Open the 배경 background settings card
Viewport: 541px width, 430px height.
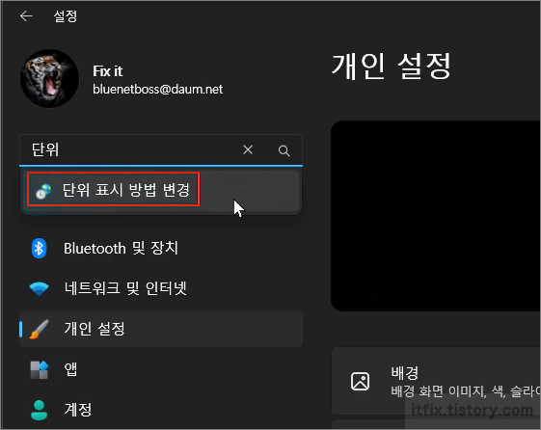(x=436, y=381)
